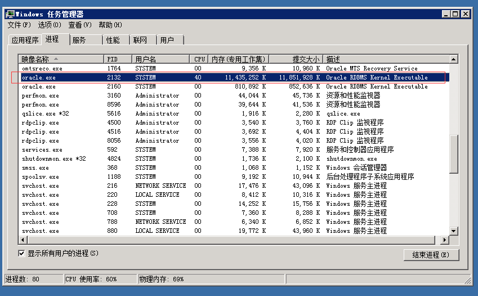Screen dimensions: 478x296
Task: Switch to the 应用程序 tab
Action: click(25, 40)
